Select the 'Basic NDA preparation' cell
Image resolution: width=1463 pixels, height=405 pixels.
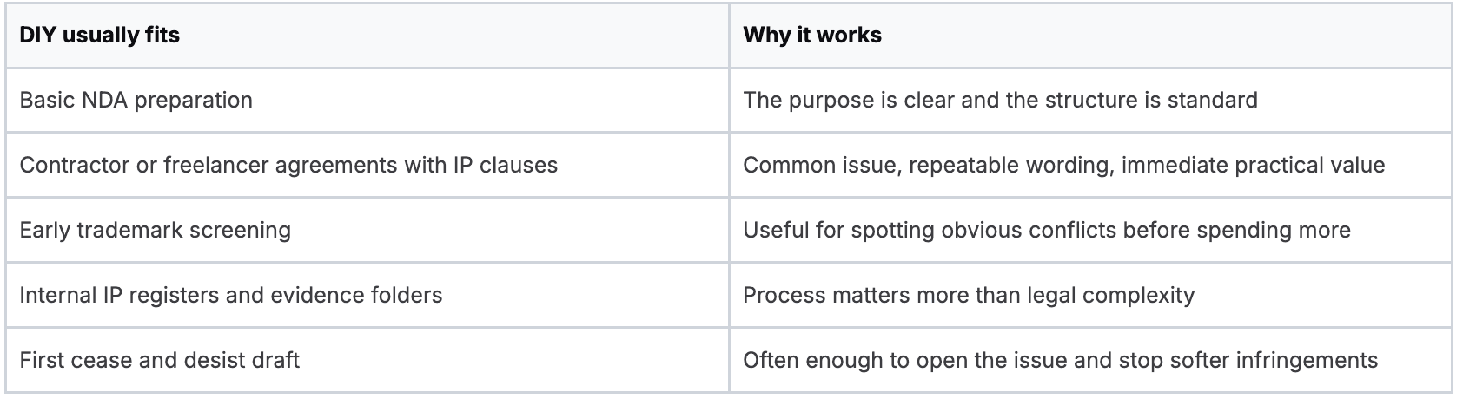click(367, 100)
